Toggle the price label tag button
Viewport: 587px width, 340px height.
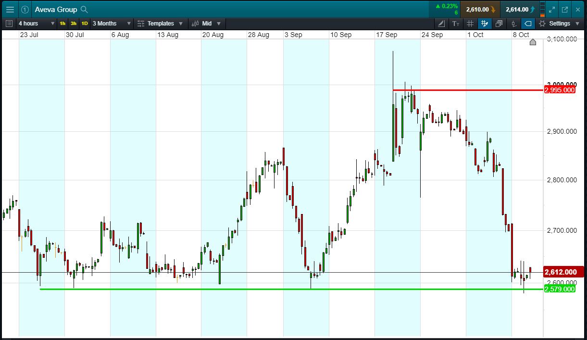[x=528, y=23]
